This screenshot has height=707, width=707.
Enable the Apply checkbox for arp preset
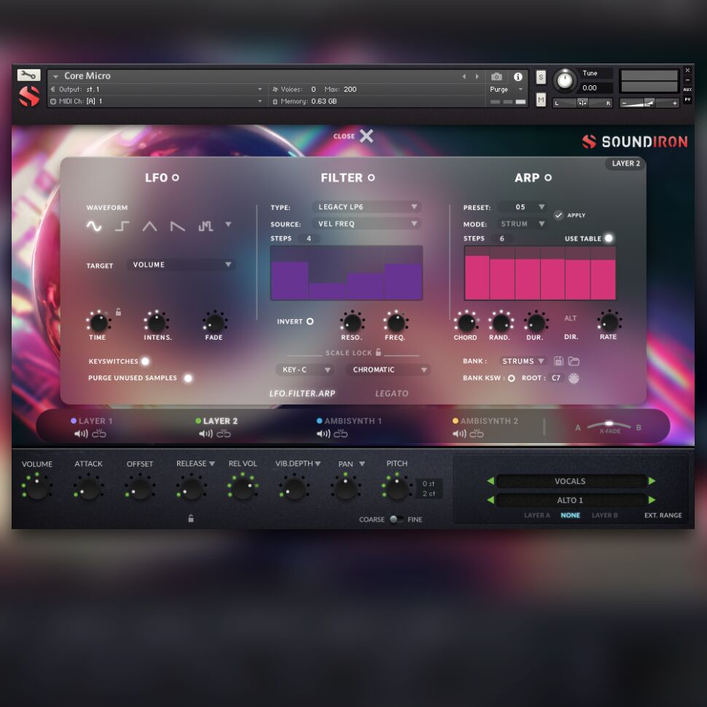tap(558, 215)
